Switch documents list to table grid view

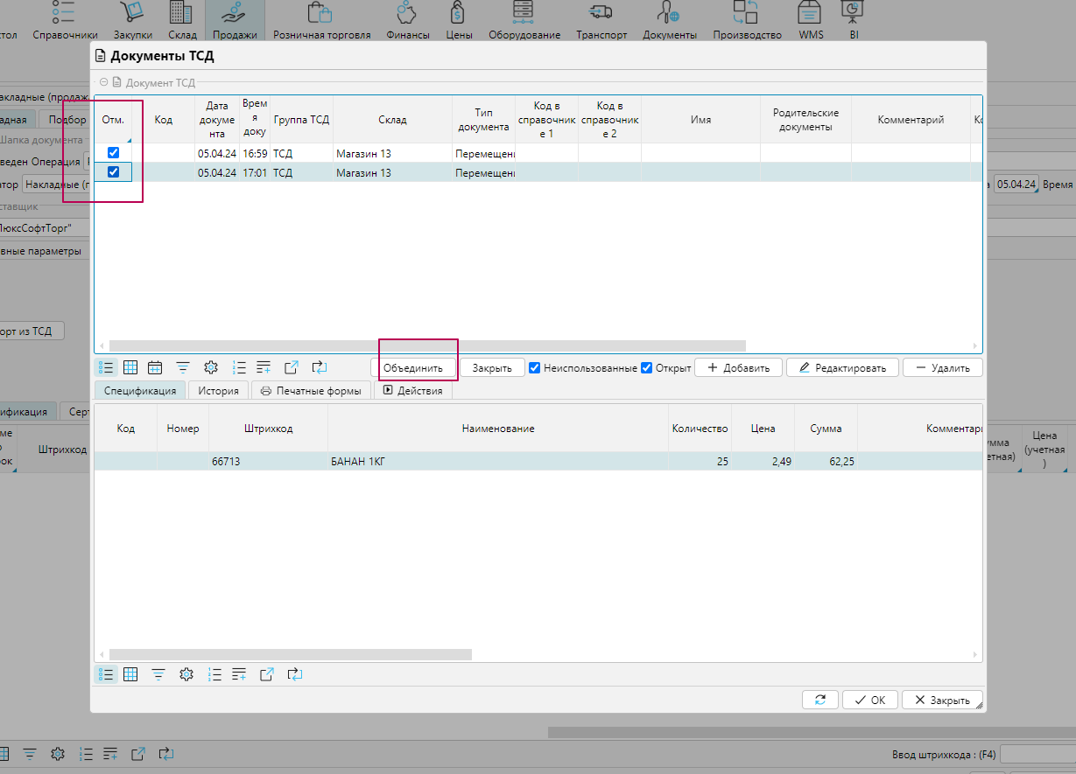tap(130, 368)
